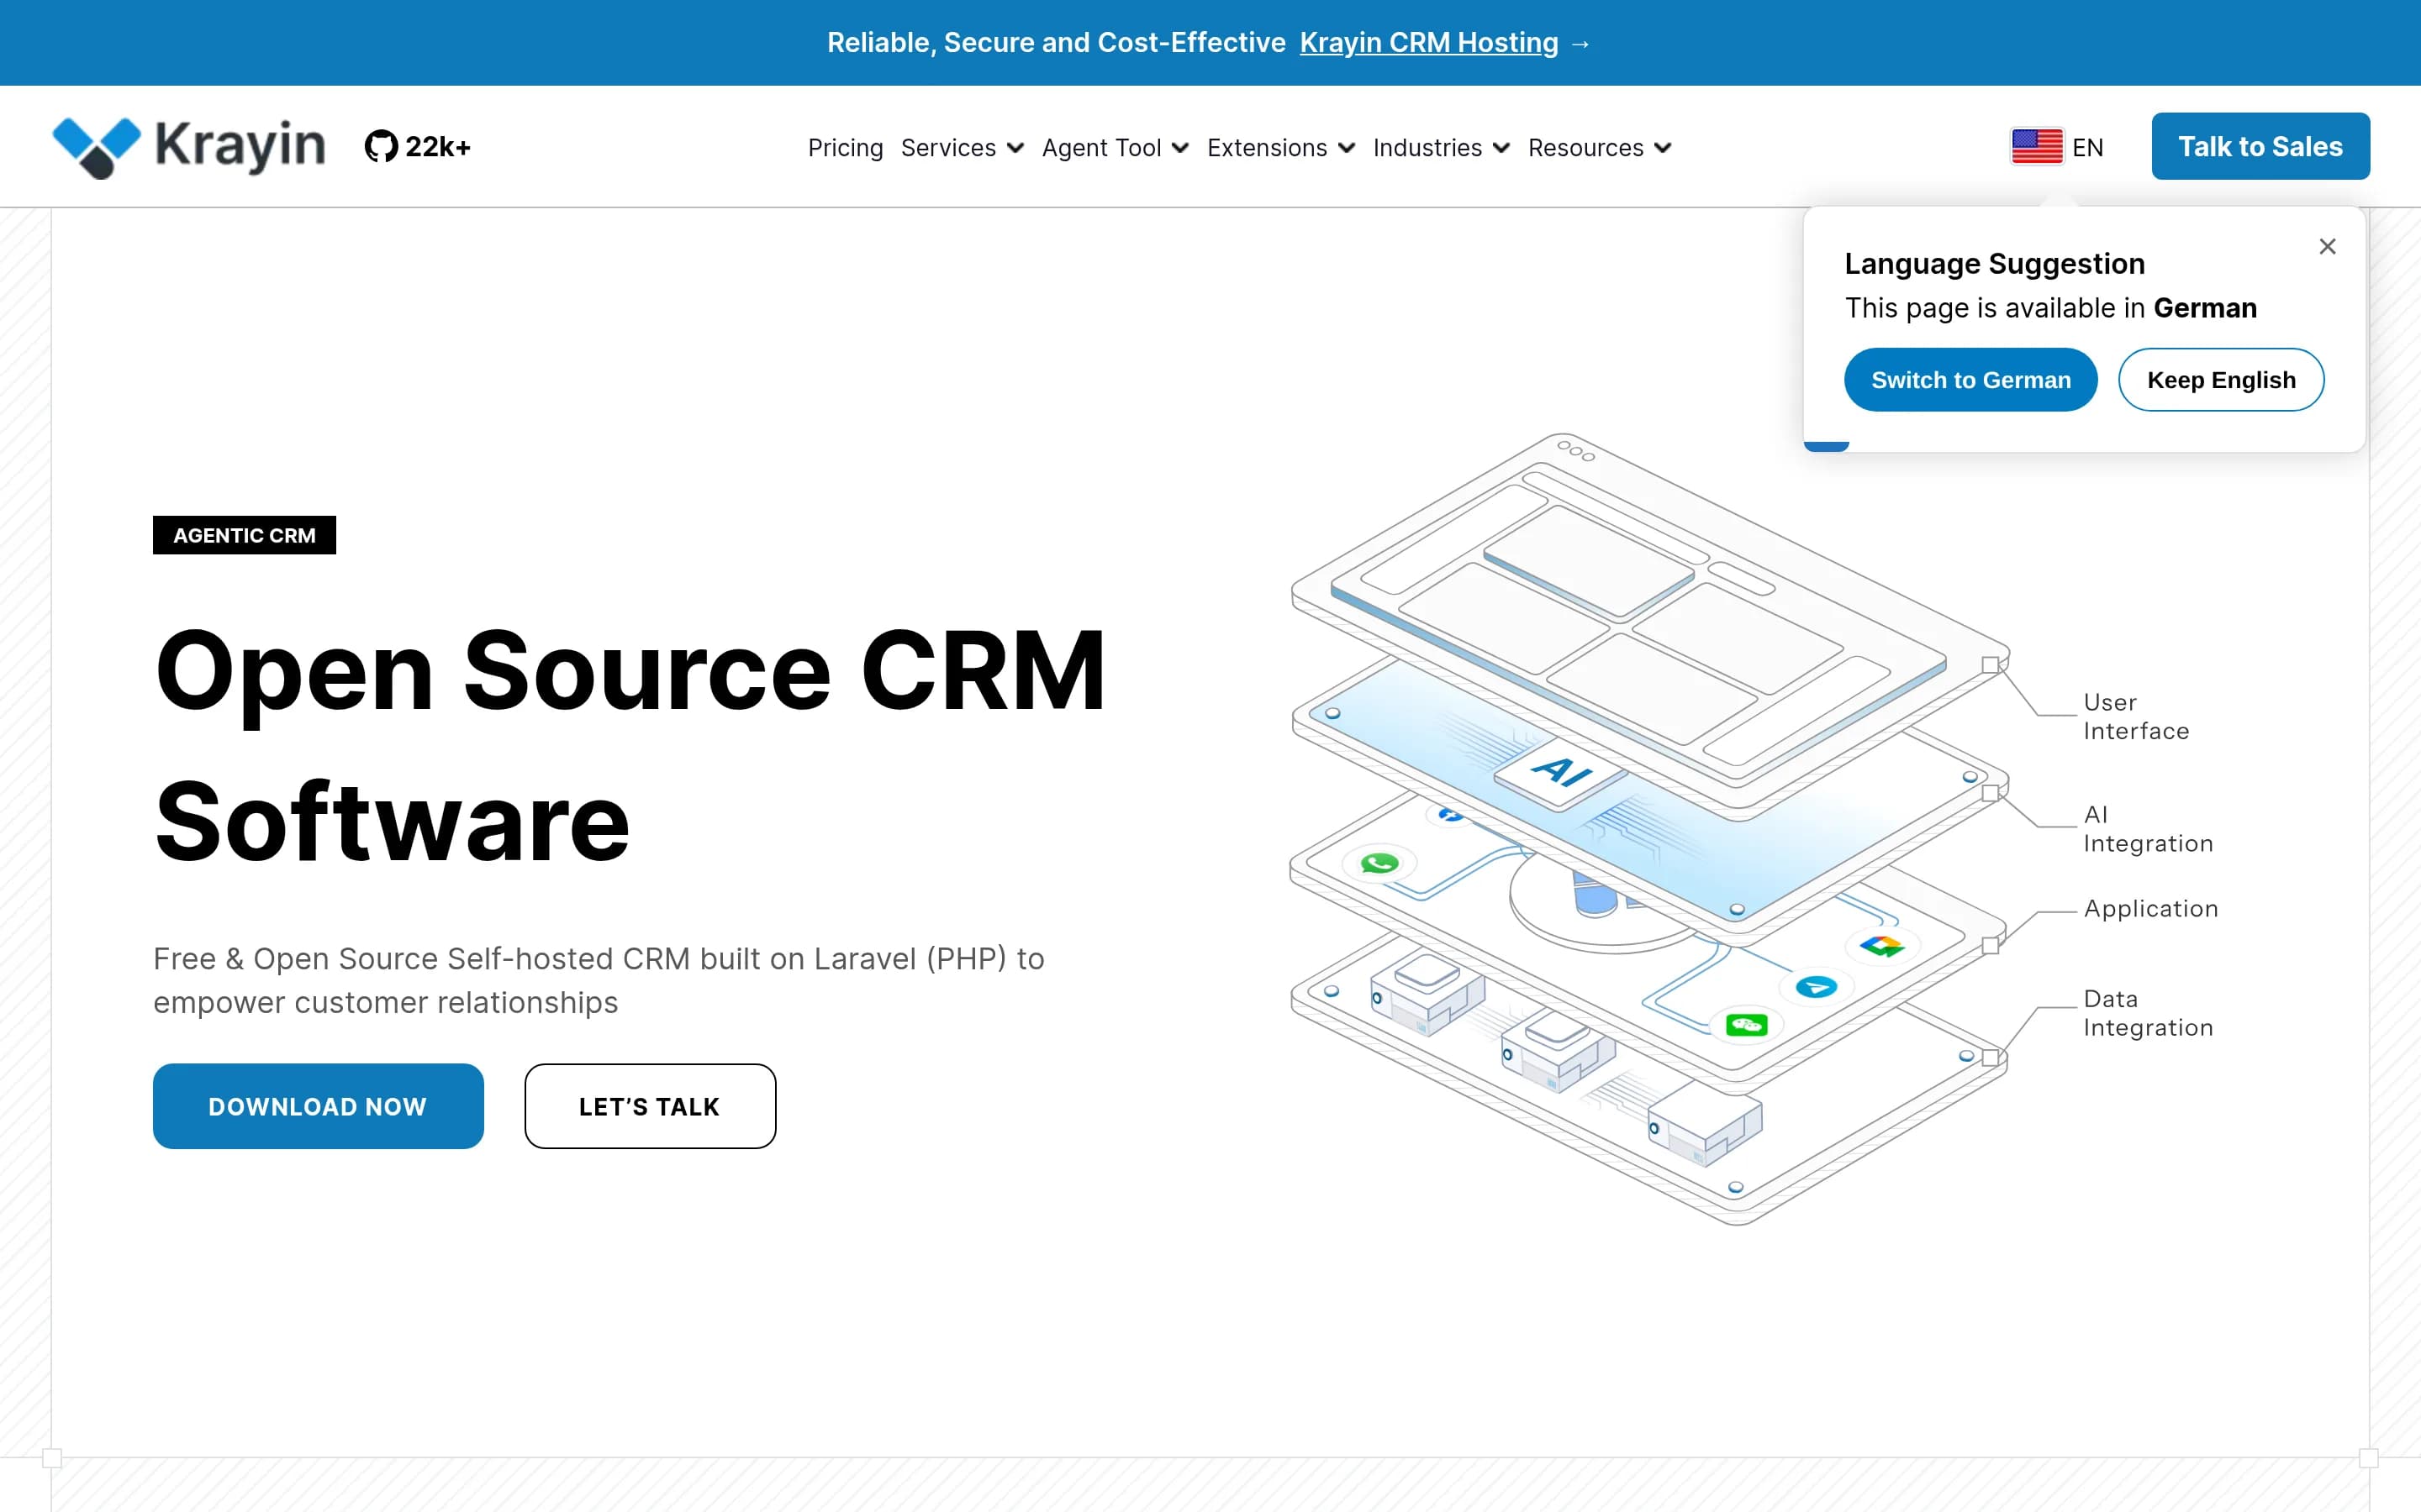Click the US flag language icon

click(2036, 147)
